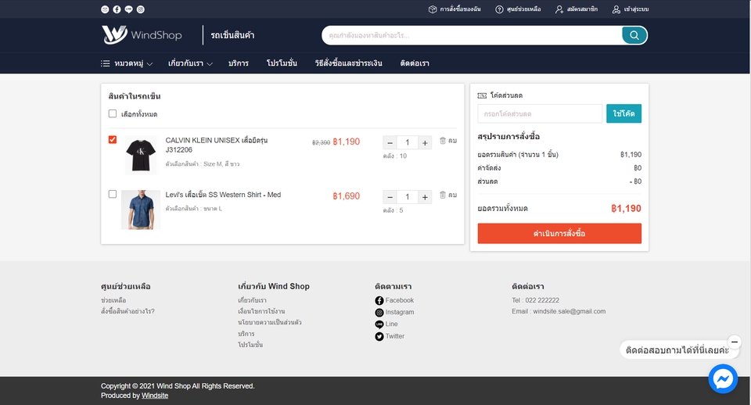Open footer บริการ link
The height and width of the screenshot is (405, 751).
246,334
